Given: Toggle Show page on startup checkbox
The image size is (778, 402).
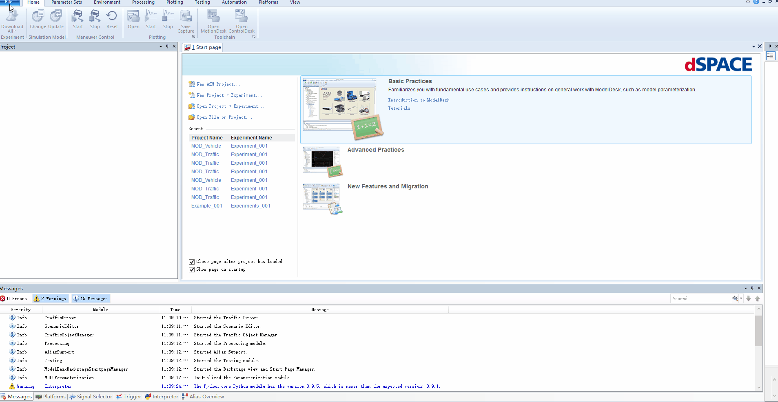Looking at the screenshot, I should (x=192, y=269).
